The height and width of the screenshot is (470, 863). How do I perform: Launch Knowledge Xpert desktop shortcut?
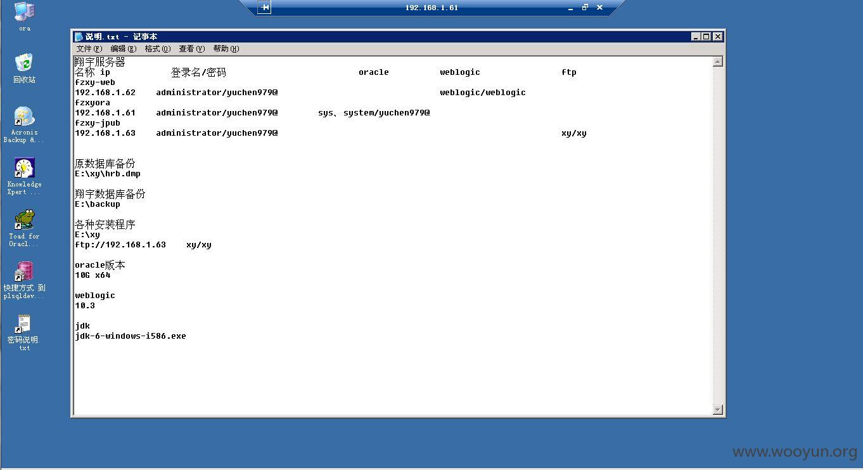tap(24, 176)
